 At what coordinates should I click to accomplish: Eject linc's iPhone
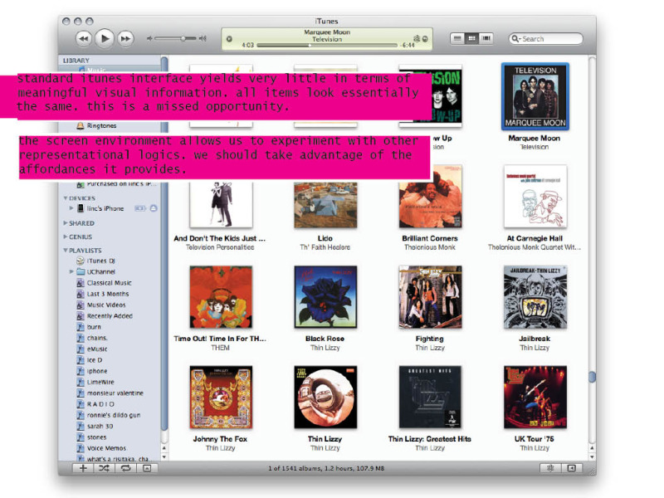[154, 208]
